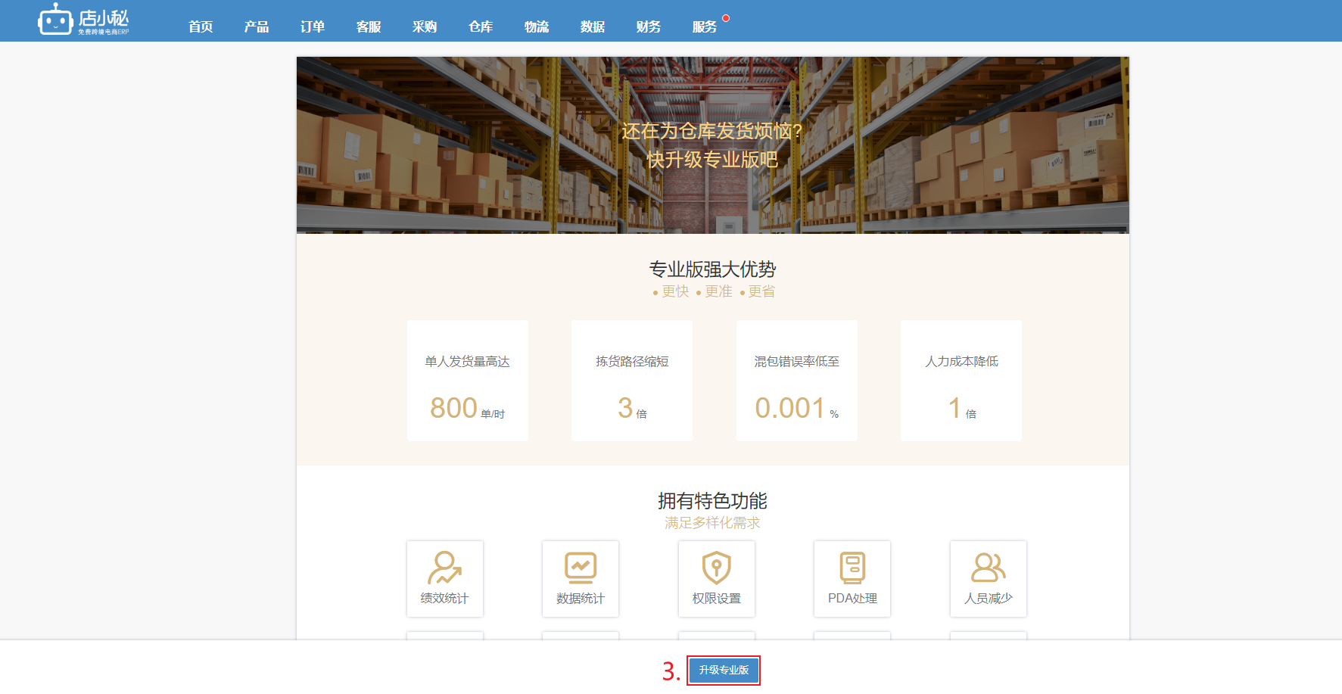The image size is (1342, 694).
Task: Click the 0.001 % value
Action: click(x=797, y=409)
